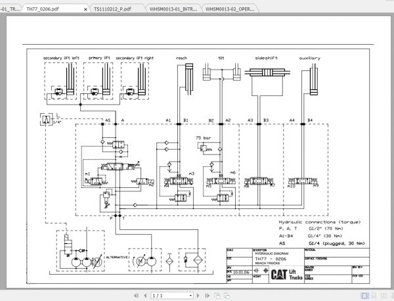The height and width of the screenshot is (301, 394).
Task: Click the 'B1' port label
Action: pos(186,120)
